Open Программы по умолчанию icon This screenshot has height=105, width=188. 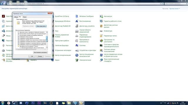point(101,41)
